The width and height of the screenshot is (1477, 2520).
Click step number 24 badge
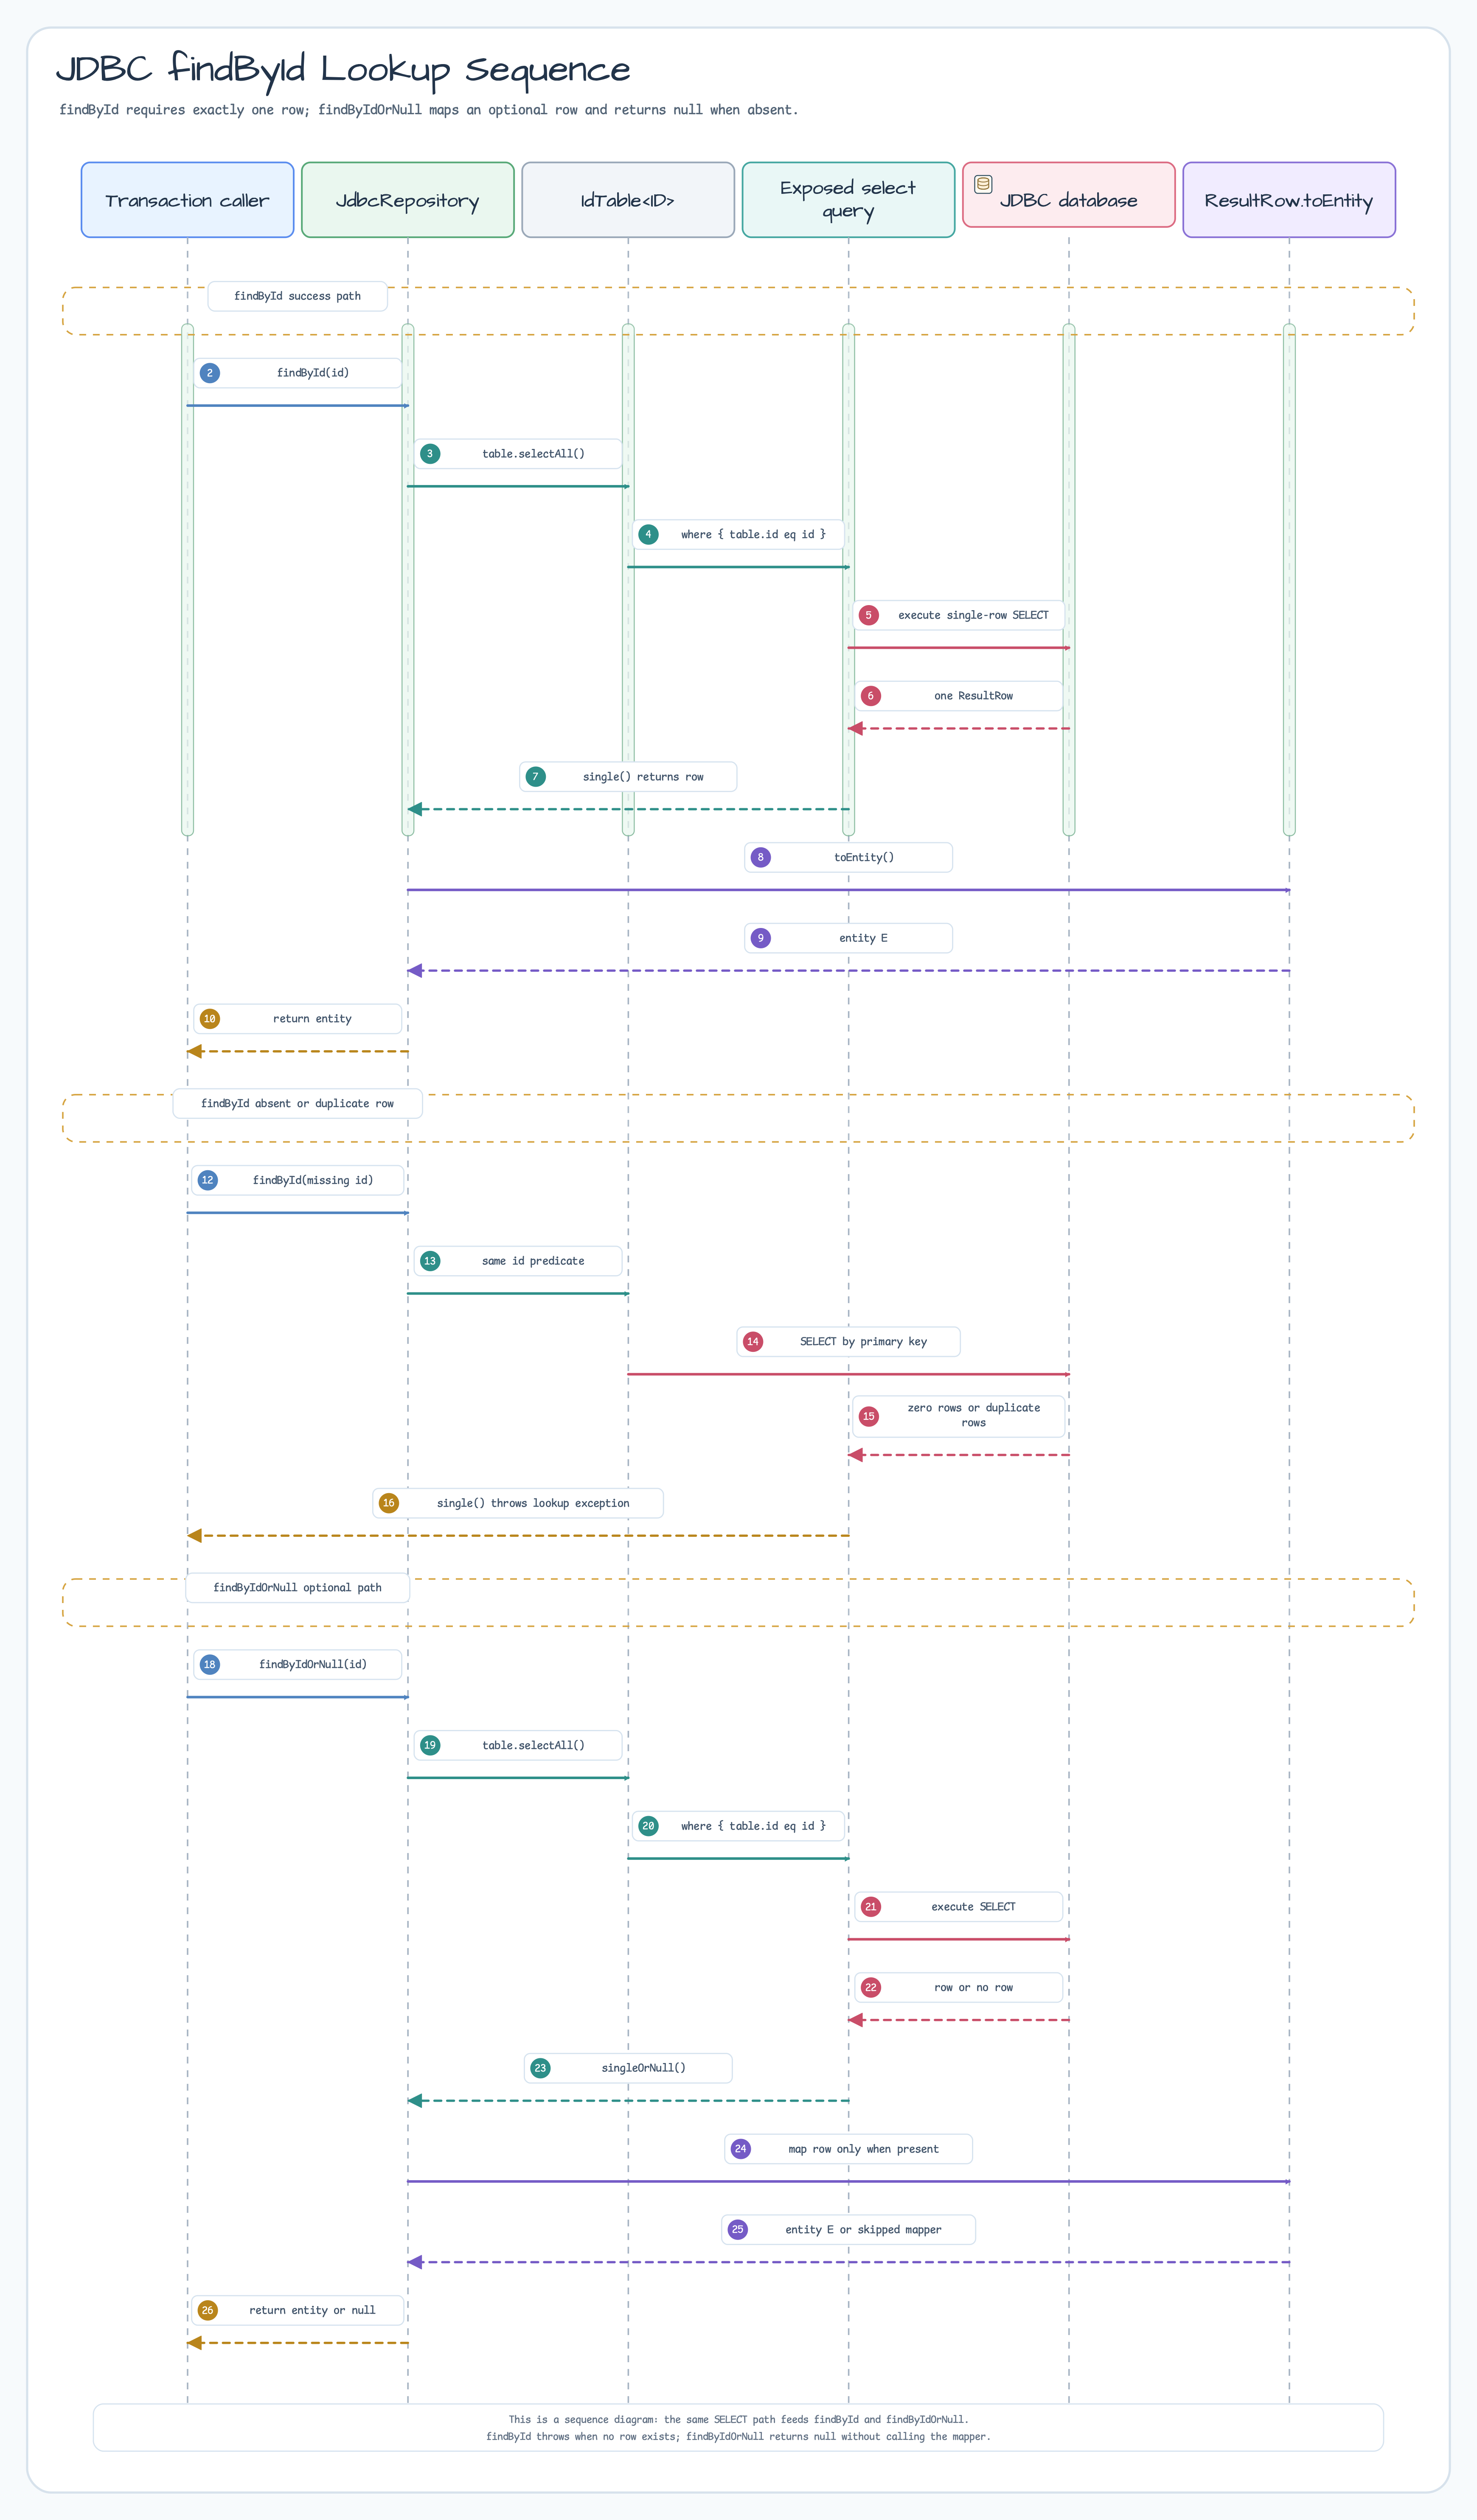tap(741, 2149)
